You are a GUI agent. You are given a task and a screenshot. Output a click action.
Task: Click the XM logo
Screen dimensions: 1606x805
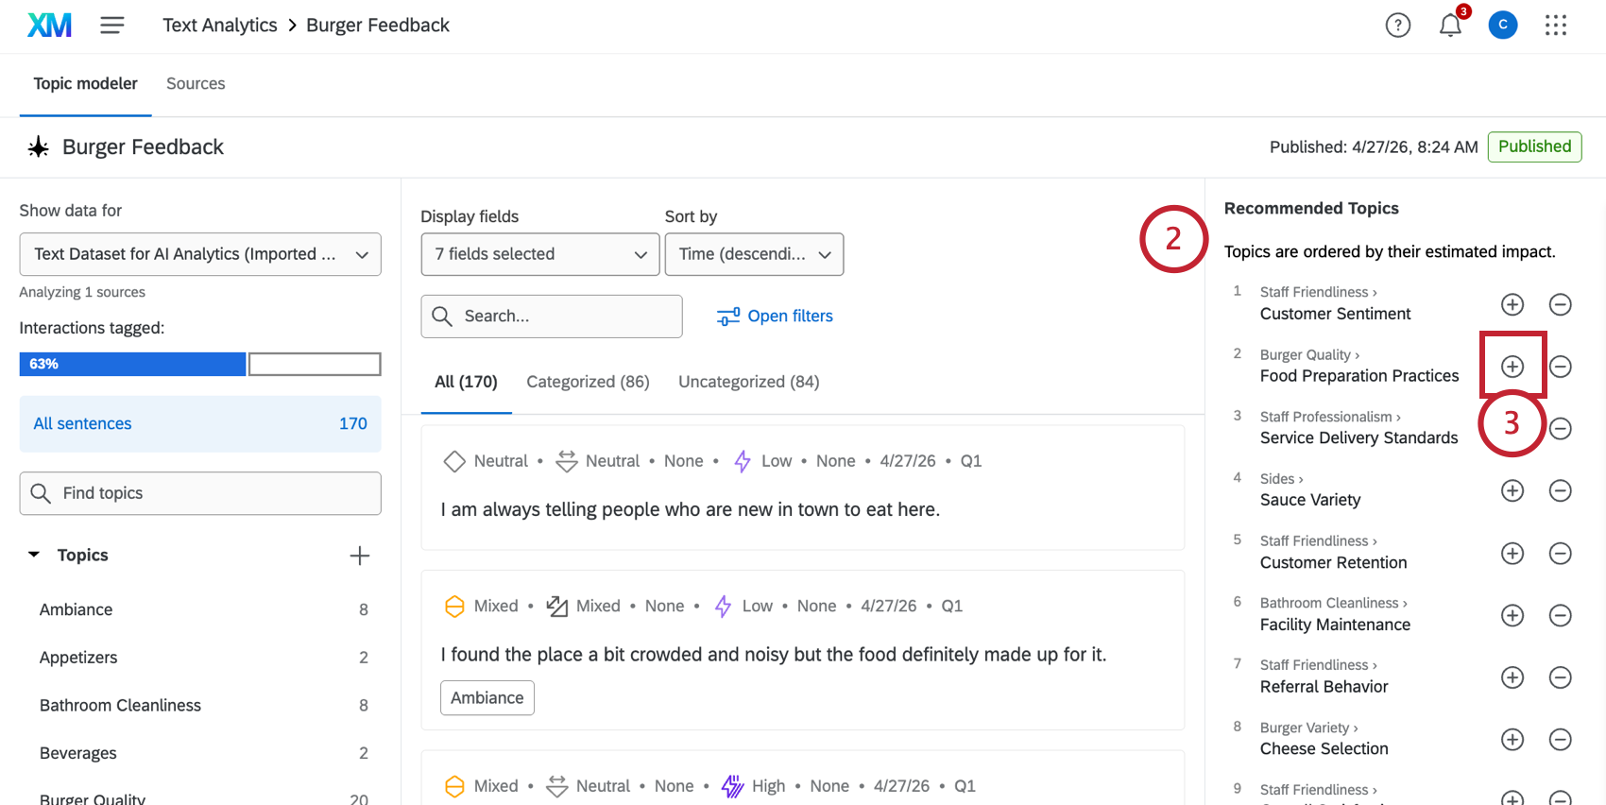[49, 26]
